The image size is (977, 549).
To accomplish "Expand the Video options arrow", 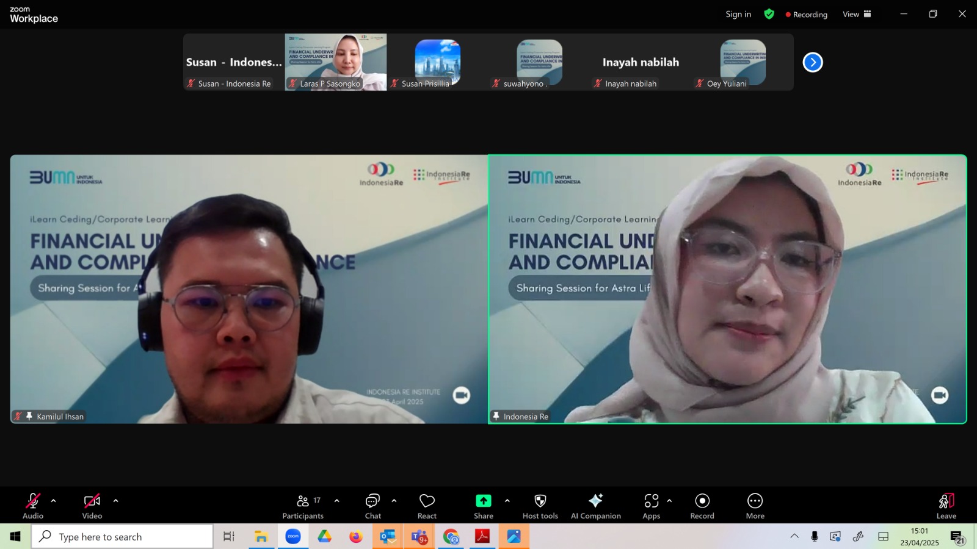I will pyautogui.click(x=116, y=501).
